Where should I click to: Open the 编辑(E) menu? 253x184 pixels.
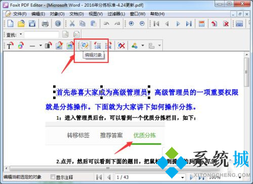[38, 14]
